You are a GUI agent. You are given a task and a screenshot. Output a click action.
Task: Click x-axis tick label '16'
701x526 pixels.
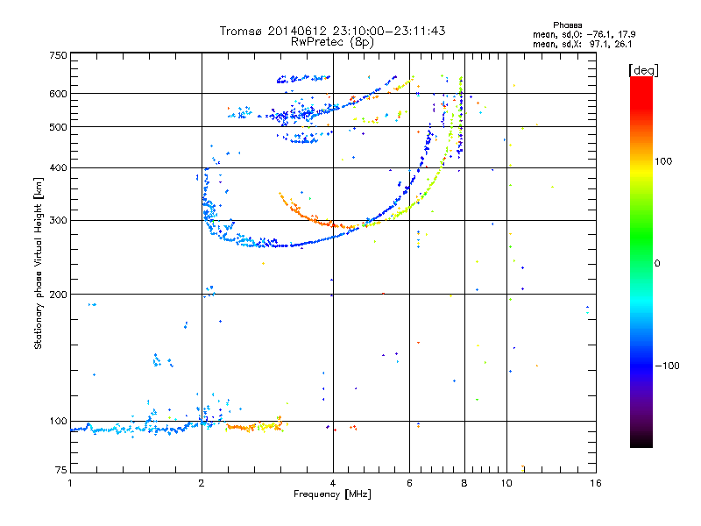(x=596, y=483)
